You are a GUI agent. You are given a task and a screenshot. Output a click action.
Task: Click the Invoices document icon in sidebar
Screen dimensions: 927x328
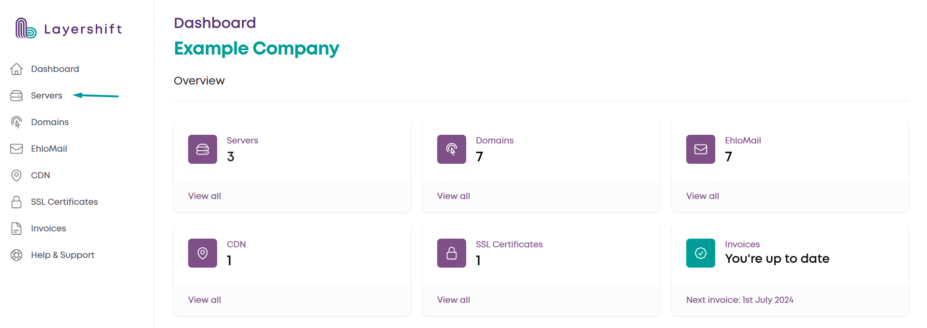(x=16, y=228)
